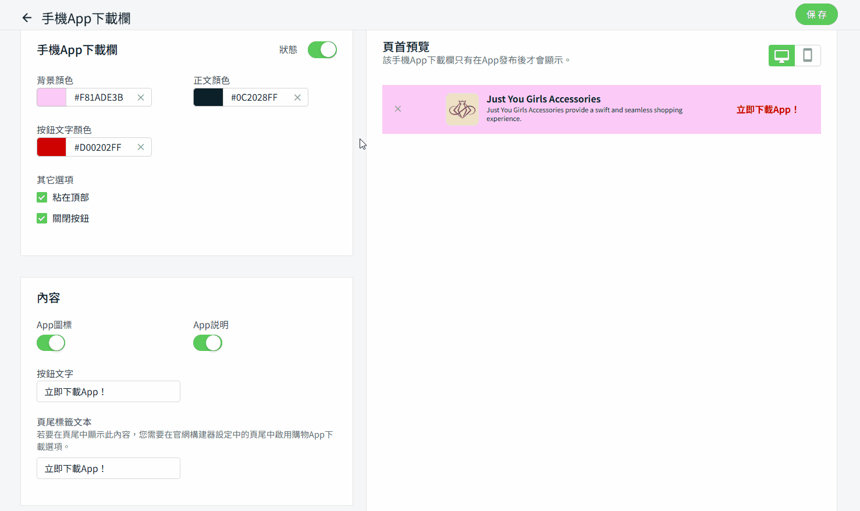Click the 頁尾標籤文本 input field
Image resolution: width=860 pixels, height=511 pixels.
108,469
